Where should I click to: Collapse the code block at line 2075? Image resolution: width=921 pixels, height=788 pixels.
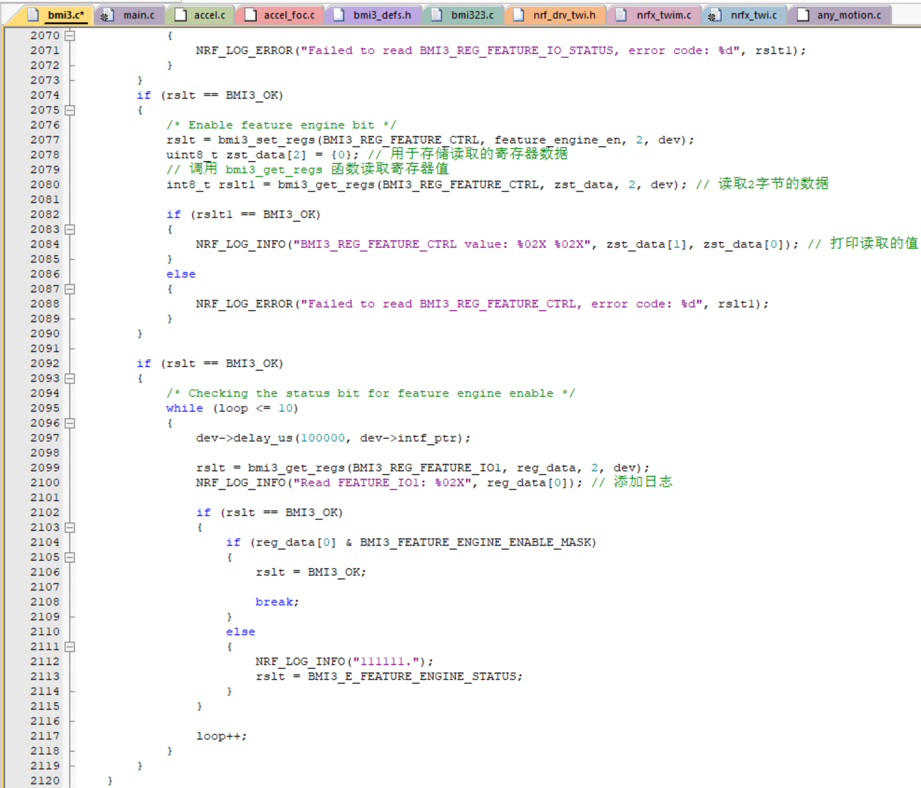pos(70,111)
